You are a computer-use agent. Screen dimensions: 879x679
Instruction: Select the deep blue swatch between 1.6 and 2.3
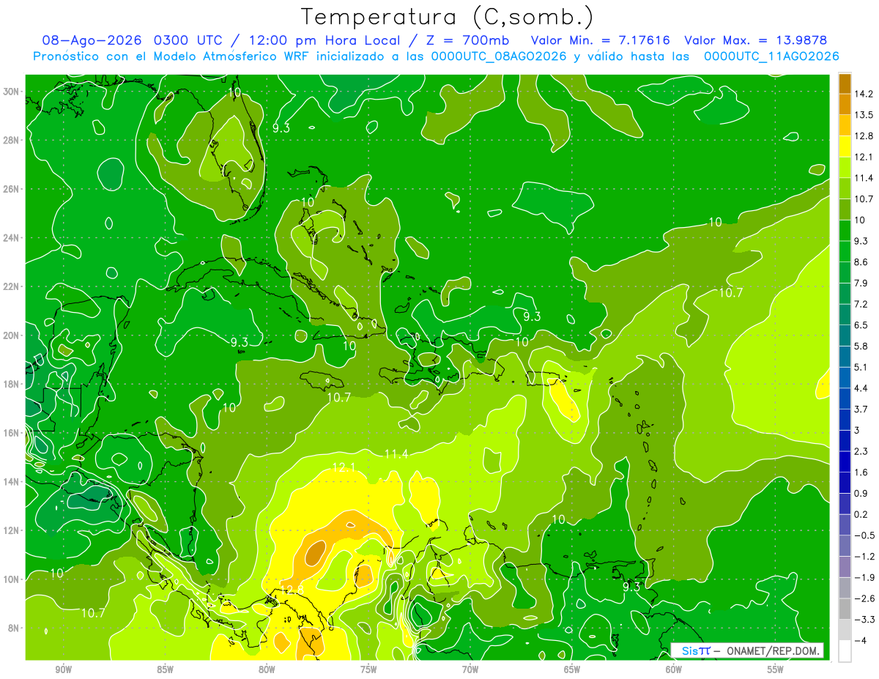tap(845, 461)
